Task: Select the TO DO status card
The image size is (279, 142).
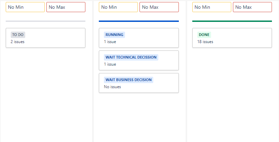Action: click(x=46, y=38)
